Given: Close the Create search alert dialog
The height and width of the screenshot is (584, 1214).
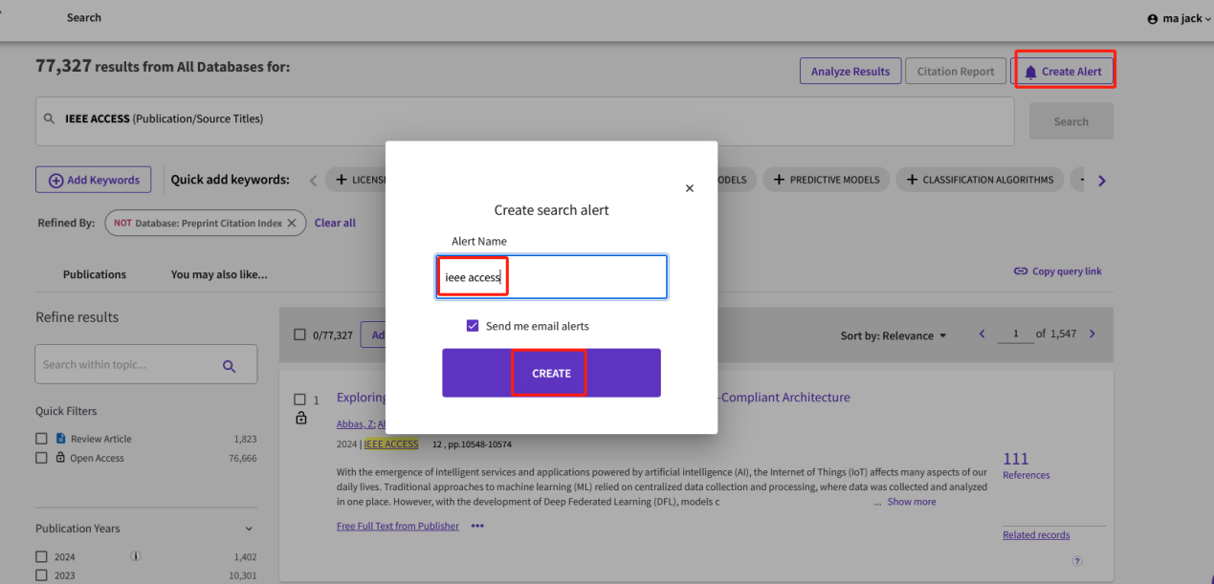Looking at the screenshot, I should tap(689, 189).
